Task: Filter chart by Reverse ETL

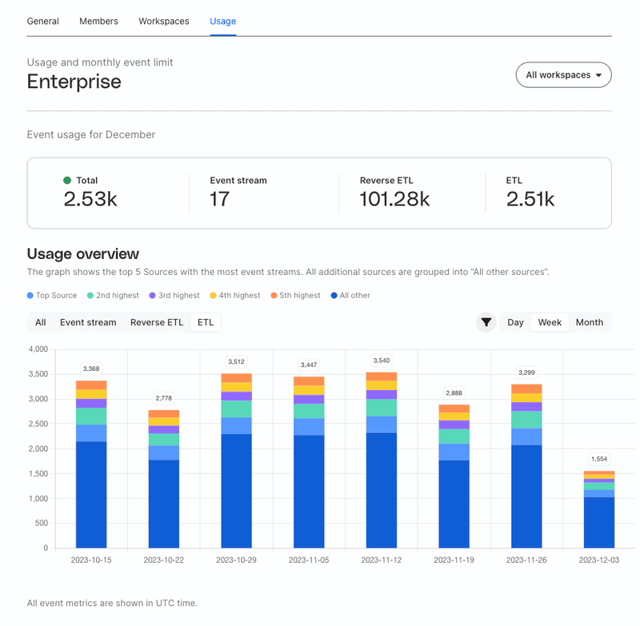Action: (x=158, y=322)
